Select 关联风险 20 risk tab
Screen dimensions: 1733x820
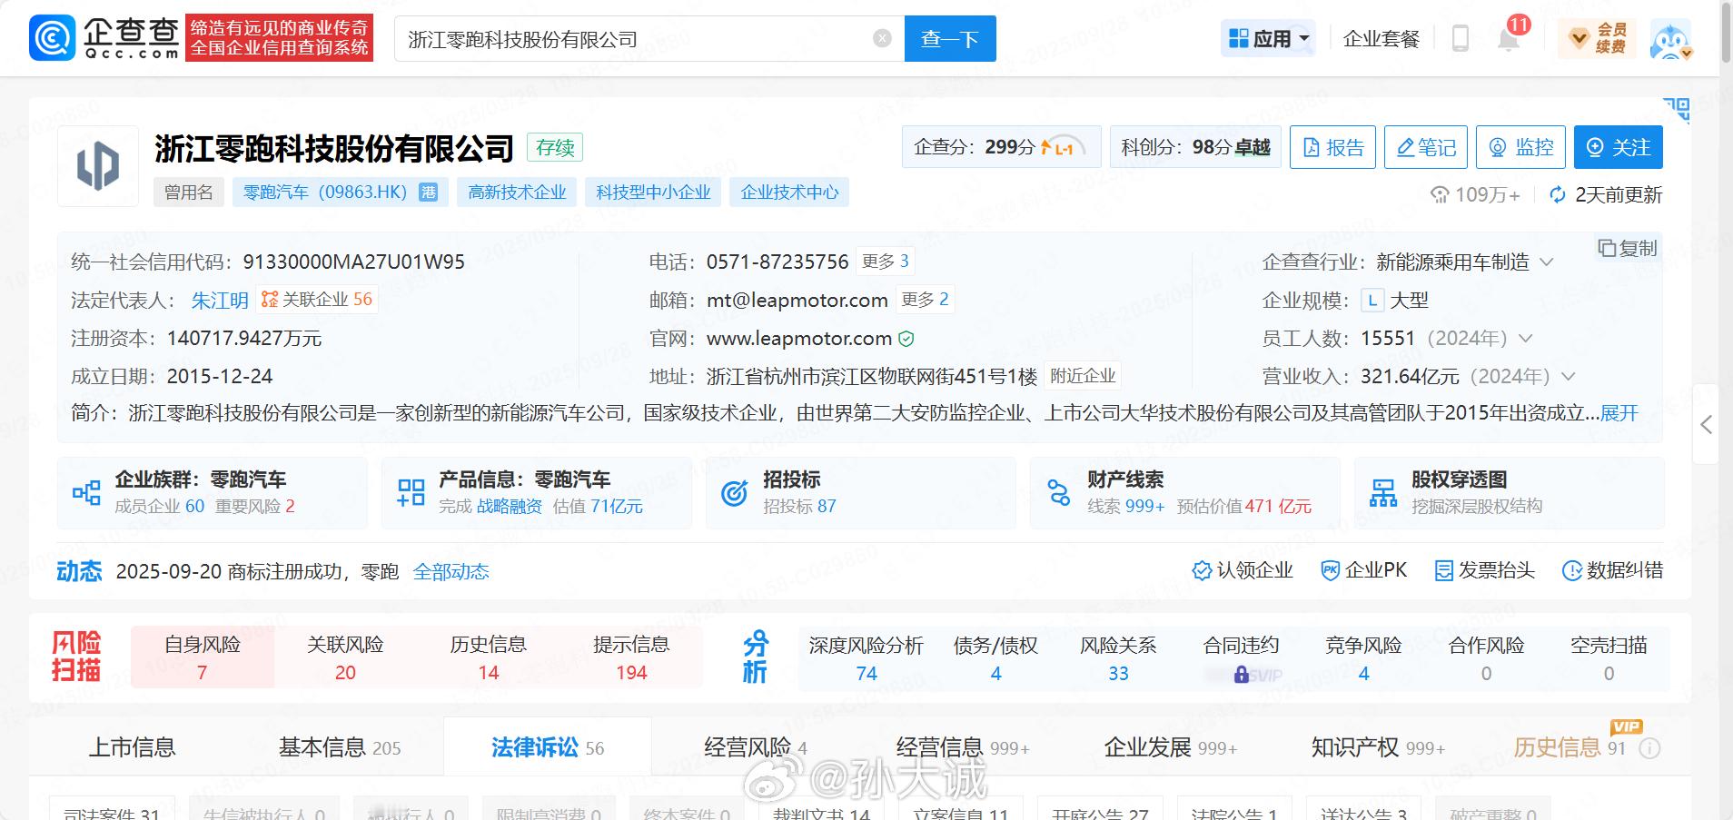click(345, 657)
